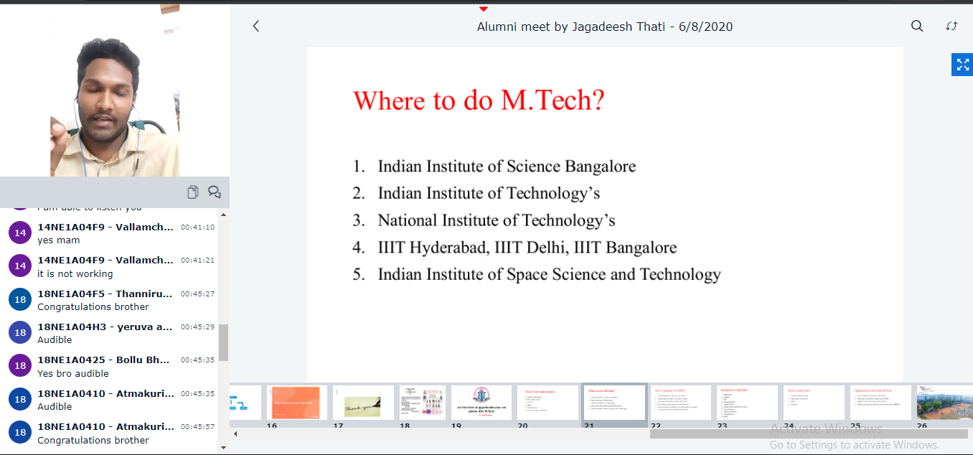973x455 pixels.
Task: Click the slide strip left scroll arrow
Action: [234, 433]
